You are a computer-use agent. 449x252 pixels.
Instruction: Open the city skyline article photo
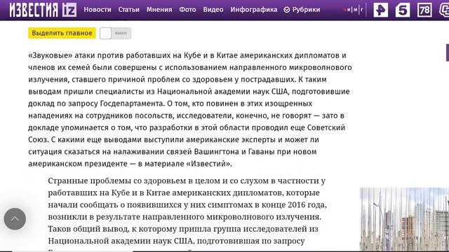pyautogui.click(x=404, y=219)
